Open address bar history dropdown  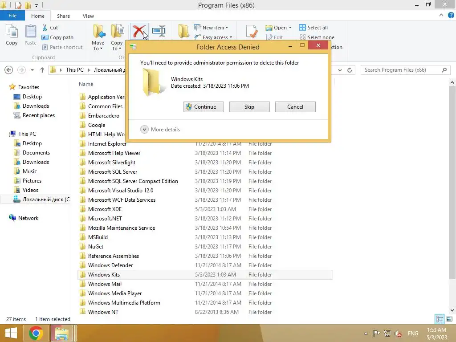tap(340, 70)
